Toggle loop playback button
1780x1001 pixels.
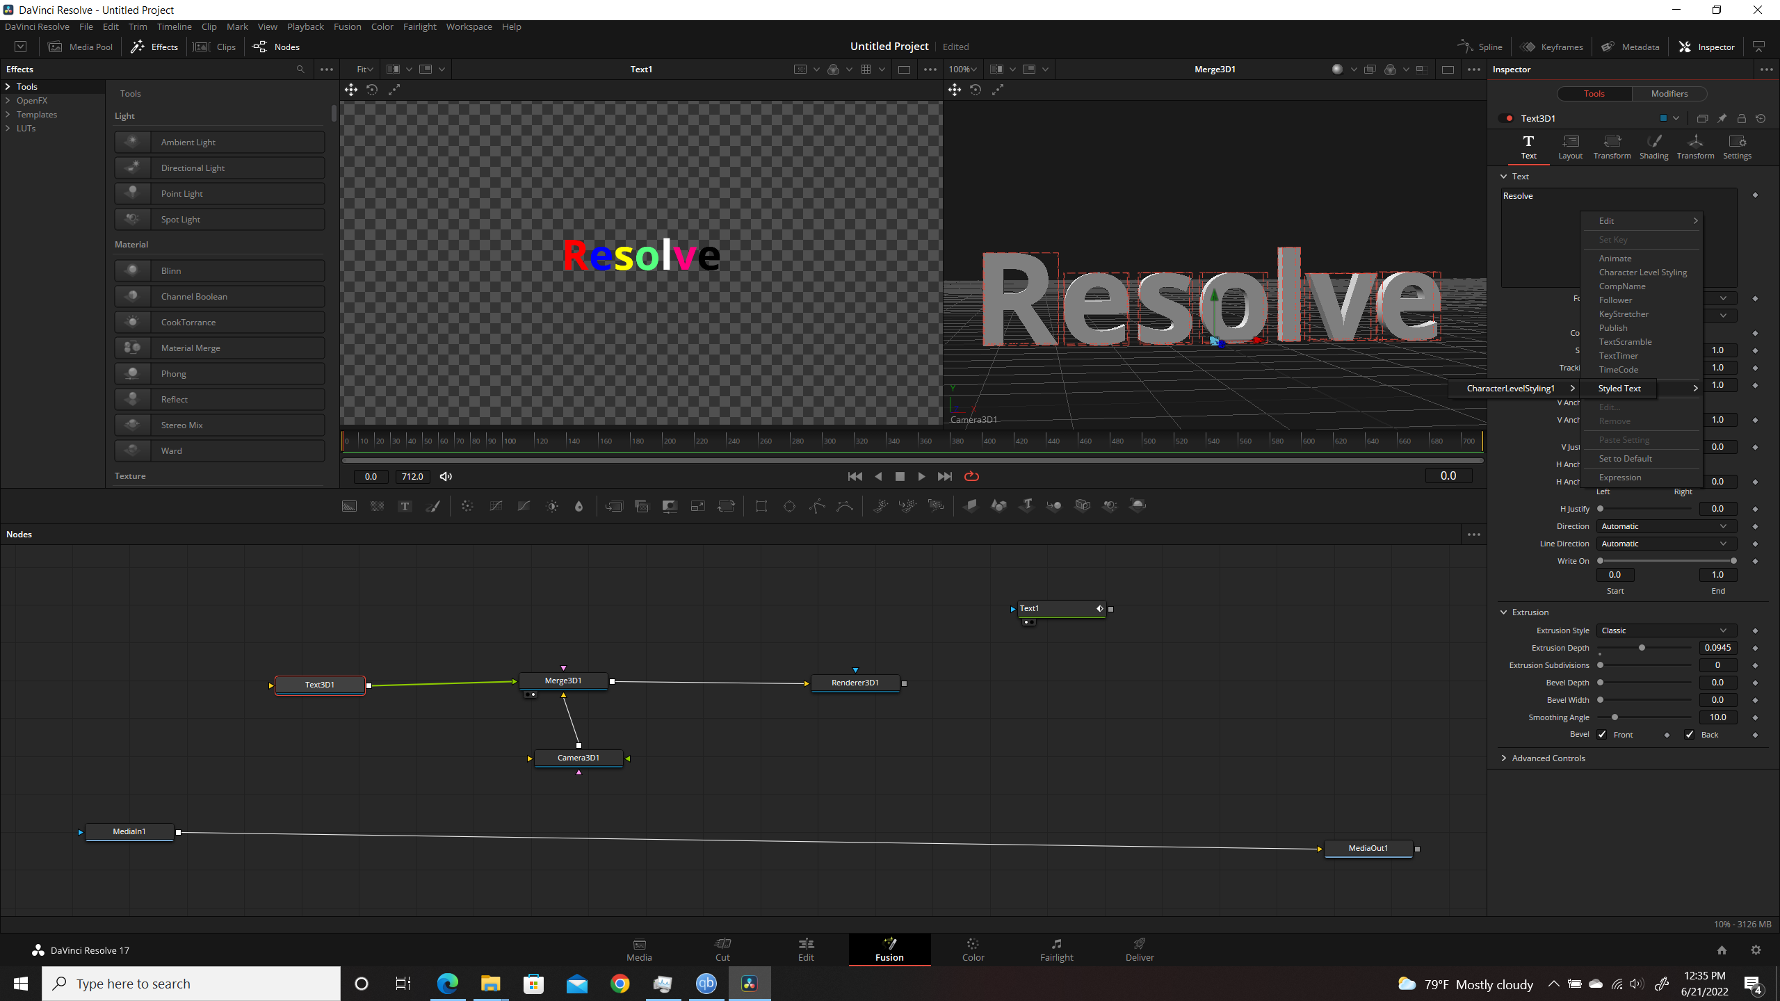(x=971, y=477)
